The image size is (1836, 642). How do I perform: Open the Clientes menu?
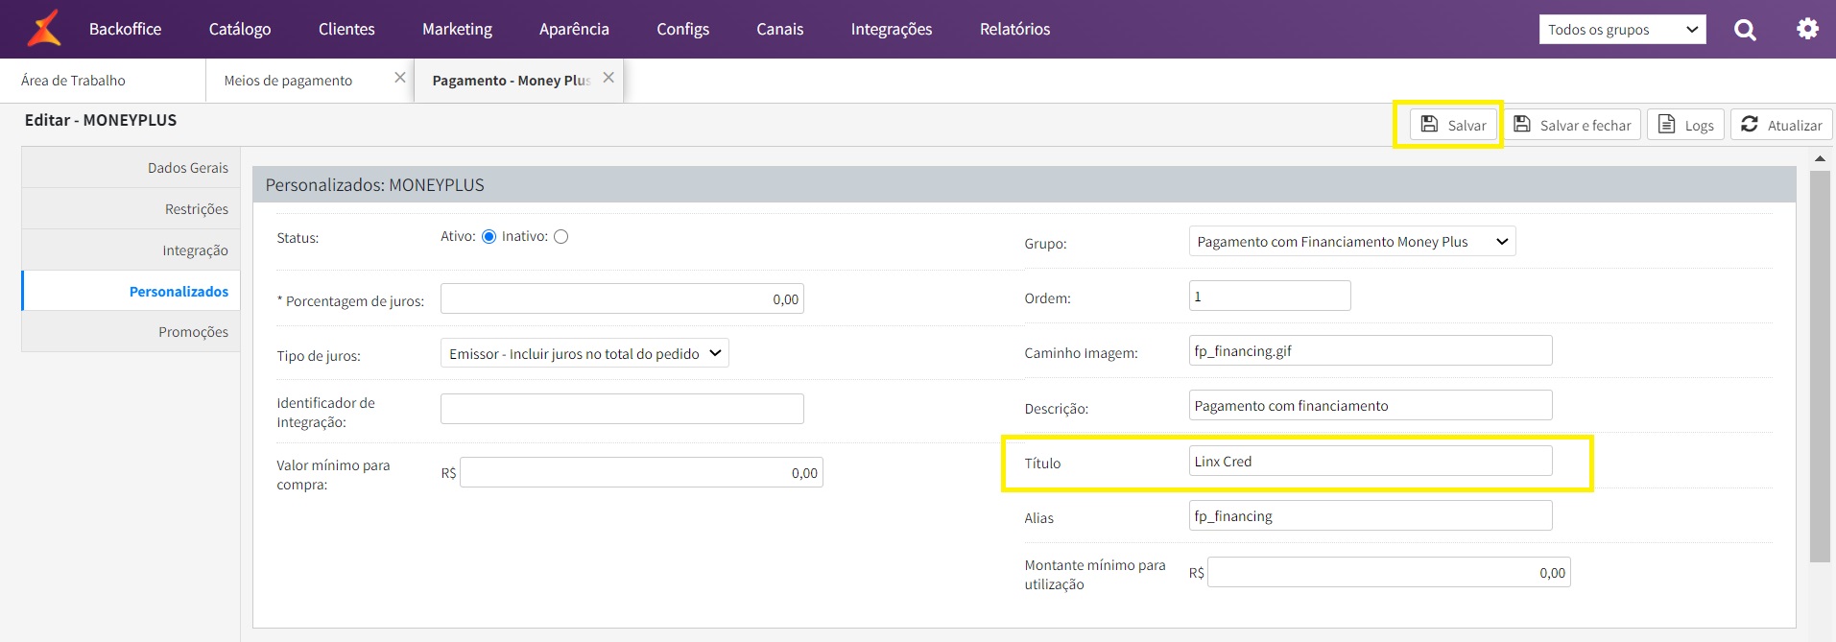pos(346,29)
